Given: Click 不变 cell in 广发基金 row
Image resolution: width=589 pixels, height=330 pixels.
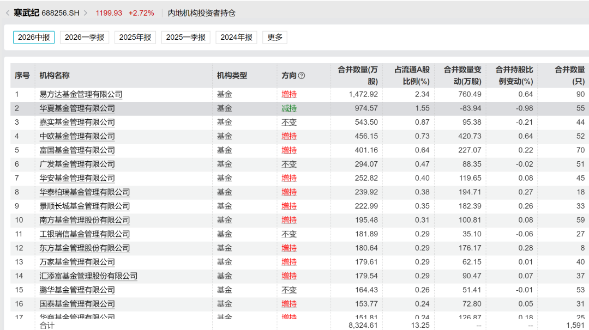Looking at the screenshot, I should coord(289,164).
